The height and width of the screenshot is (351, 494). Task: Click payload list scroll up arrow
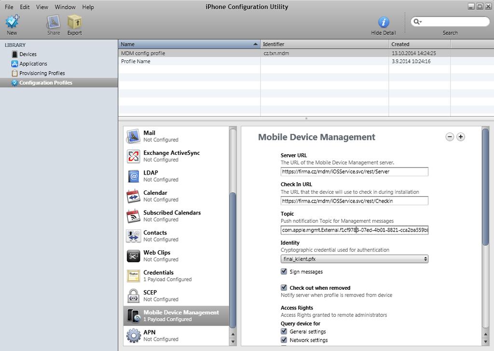tap(233, 334)
